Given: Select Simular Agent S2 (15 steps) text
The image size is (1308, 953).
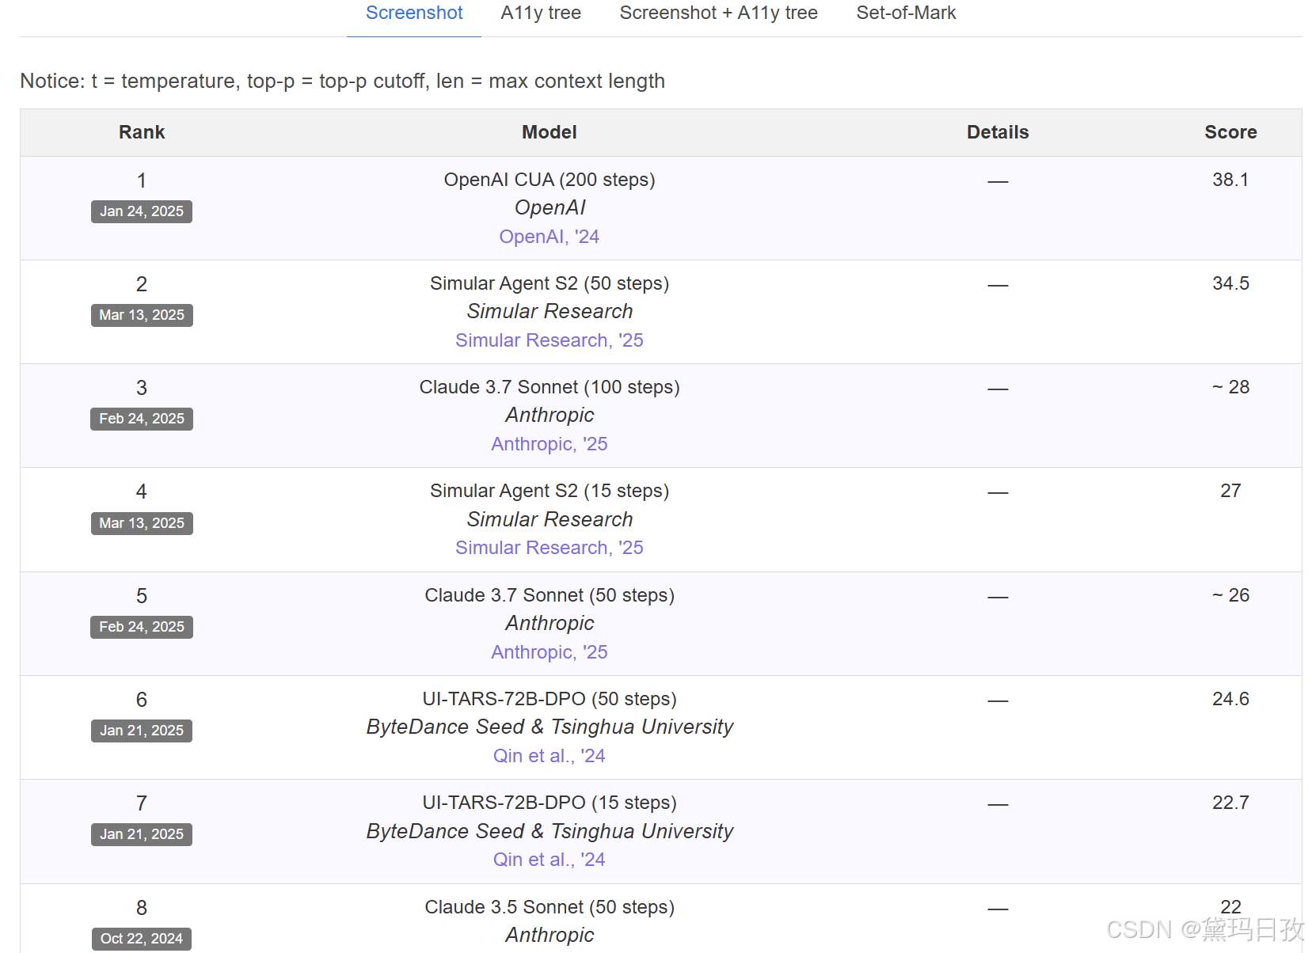Looking at the screenshot, I should tap(549, 491).
